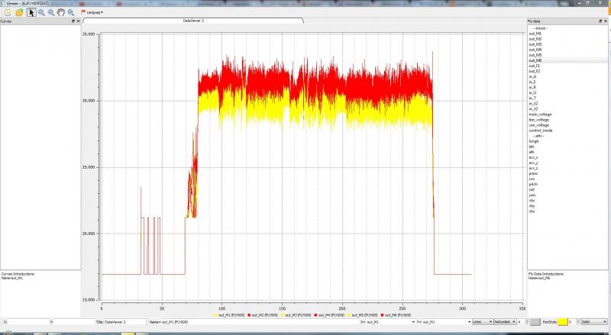Select acc_x in Fly data list
Viewport: 611px width, 335px height.
(x=533, y=158)
